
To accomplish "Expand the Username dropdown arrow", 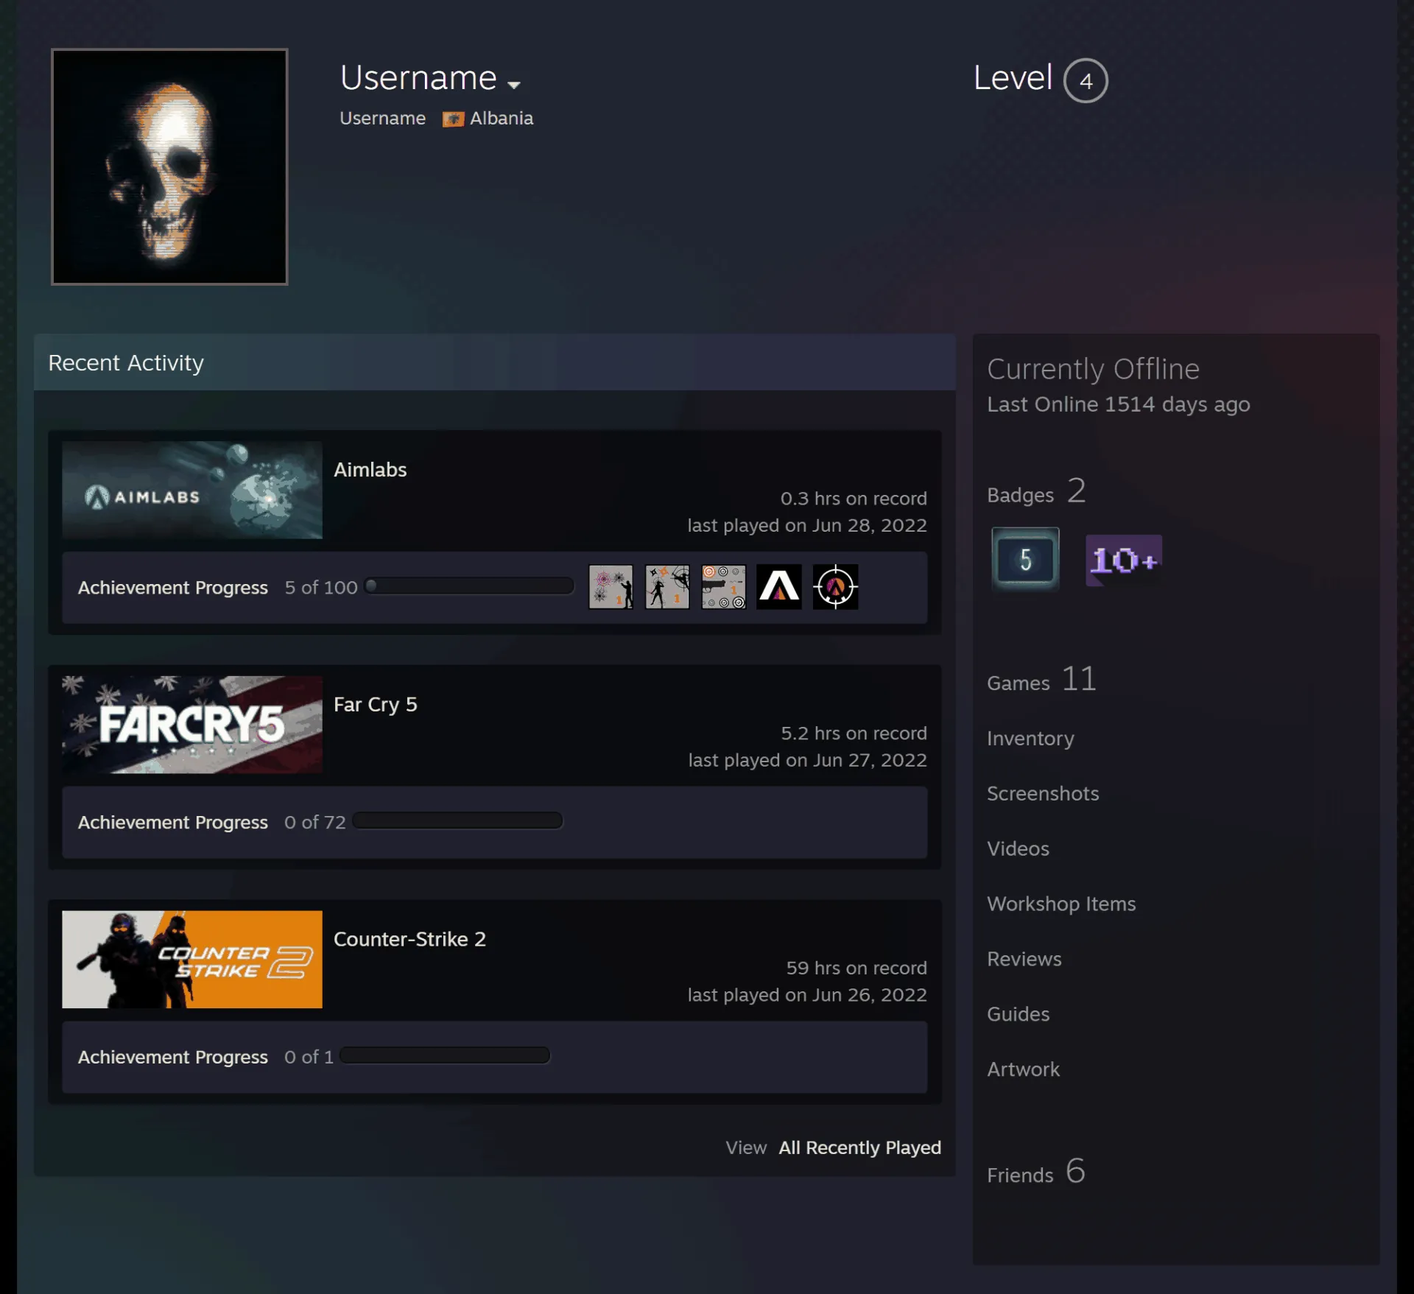I will click(514, 85).
